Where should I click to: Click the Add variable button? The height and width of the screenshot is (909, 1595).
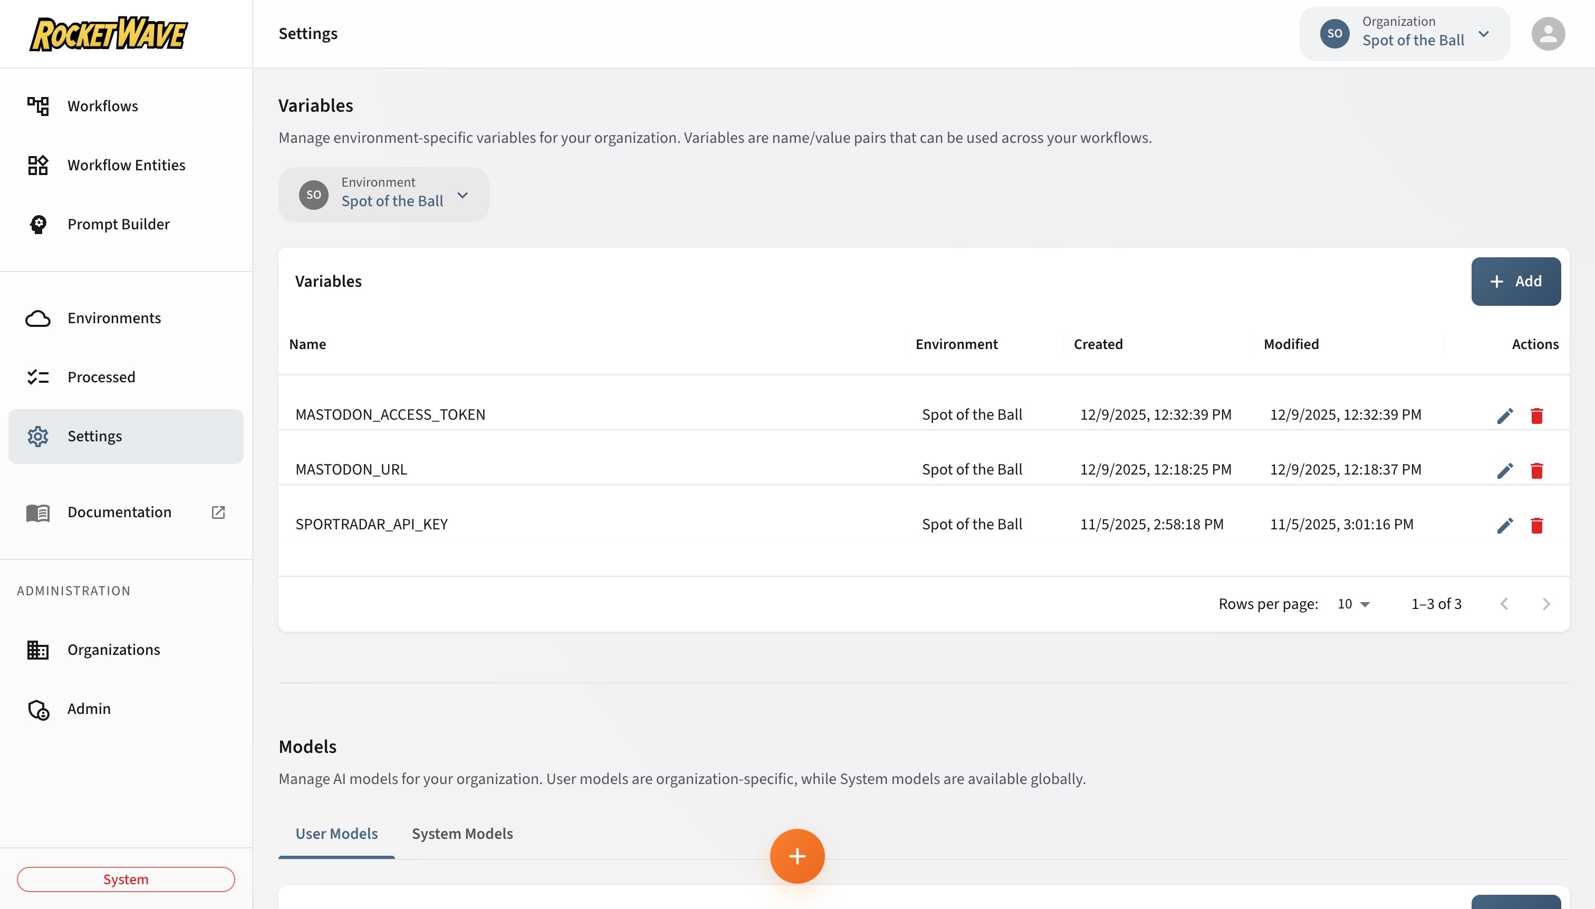tap(1516, 281)
